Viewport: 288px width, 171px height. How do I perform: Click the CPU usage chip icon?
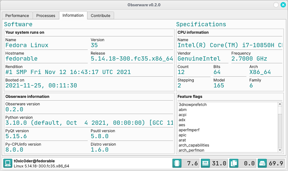coord(177,163)
